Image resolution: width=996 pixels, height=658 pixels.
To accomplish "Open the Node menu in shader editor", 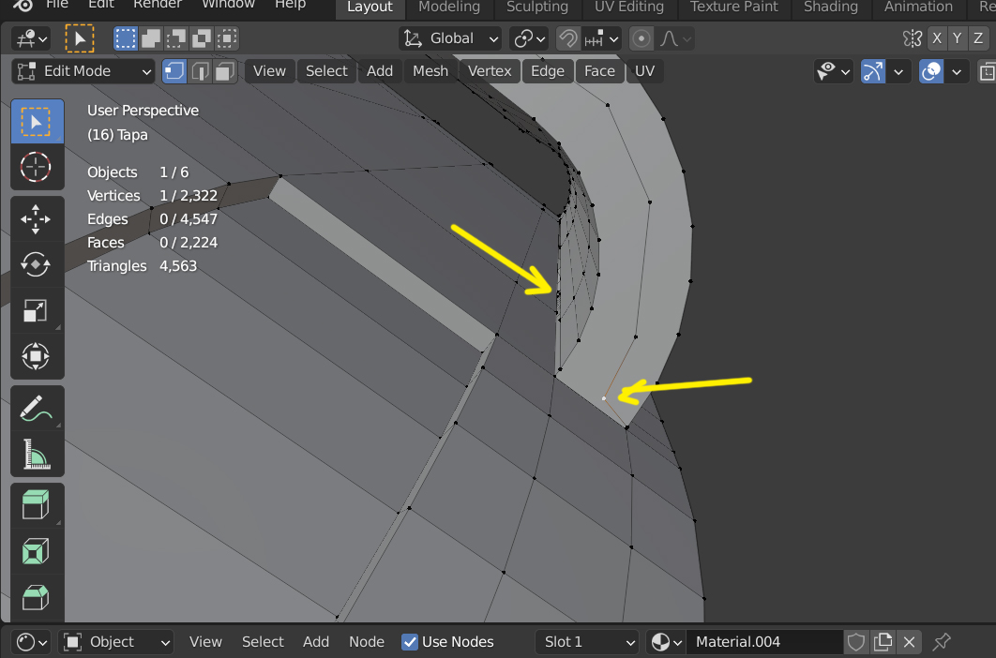I will [x=367, y=642].
